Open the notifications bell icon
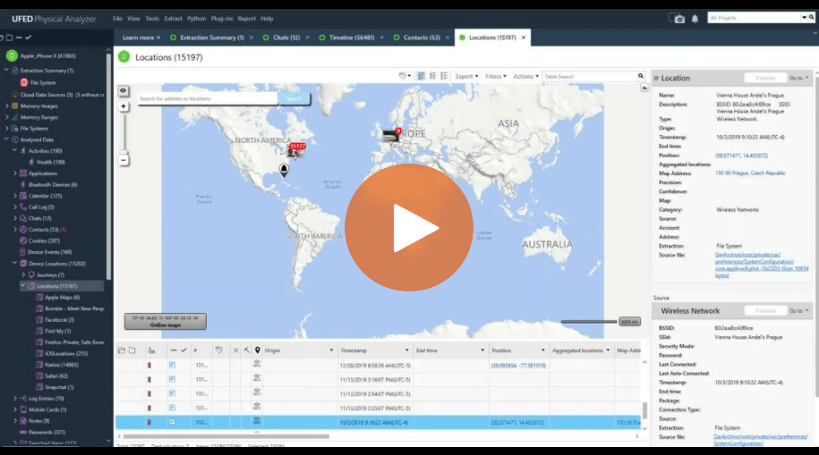This screenshot has width=819, height=455. tap(695, 18)
